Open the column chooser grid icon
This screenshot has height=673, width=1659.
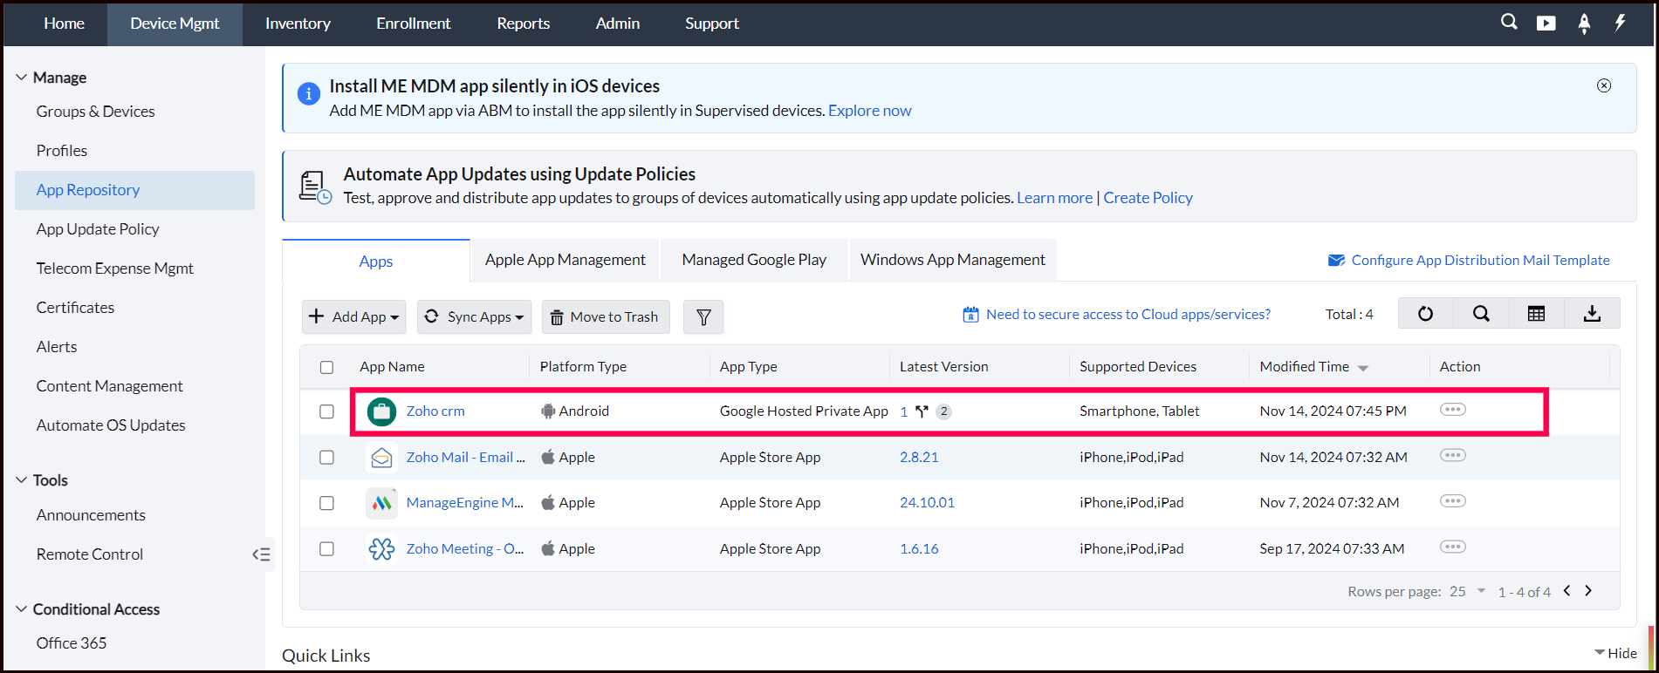[1536, 314]
